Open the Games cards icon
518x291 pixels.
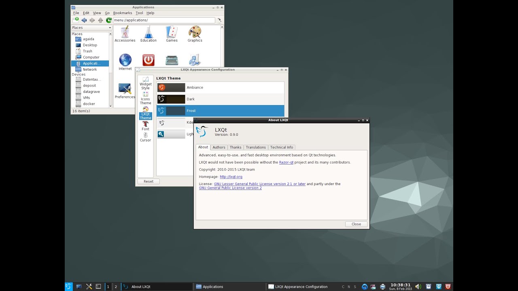coord(172,34)
